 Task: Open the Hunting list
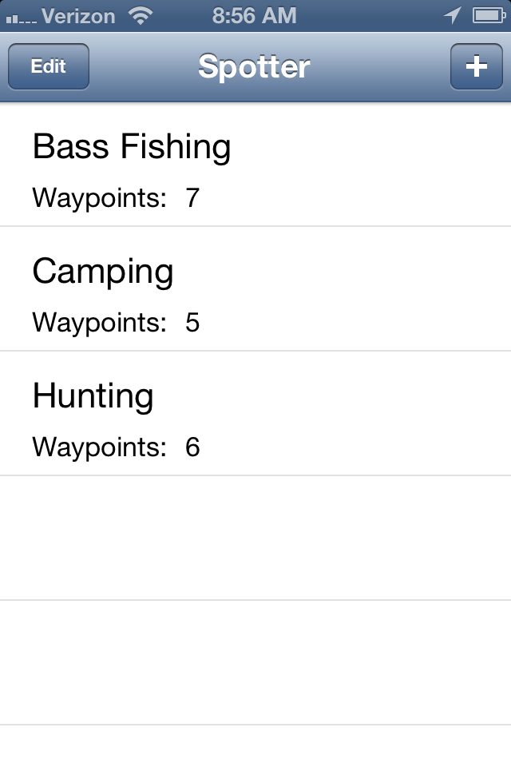[255, 413]
